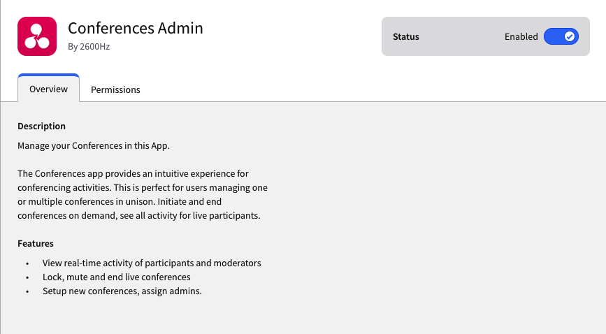Click the By 2600Hz publisher text
The width and height of the screenshot is (606, 334).
pyautogui.click(x=89, y=46)
